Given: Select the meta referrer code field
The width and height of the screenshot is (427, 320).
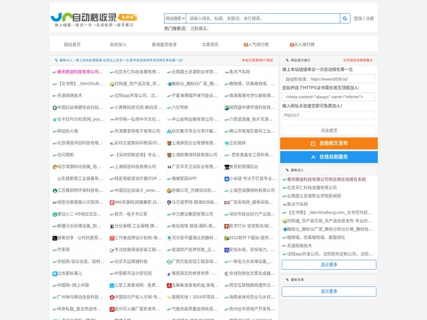Looking at the screenshot, I should (329, 97).
